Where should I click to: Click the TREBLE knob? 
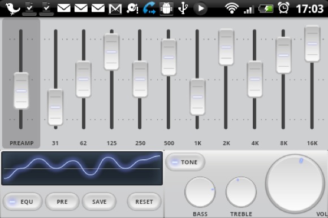coord(241,192)
